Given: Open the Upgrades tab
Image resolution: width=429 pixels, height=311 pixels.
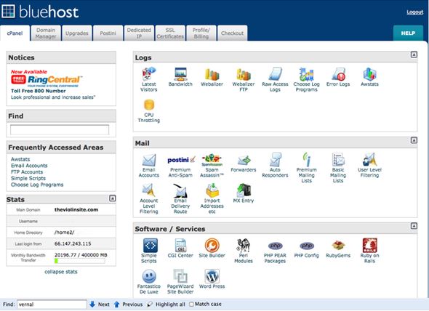Looking at the screenshot, I should click(77, 33).
